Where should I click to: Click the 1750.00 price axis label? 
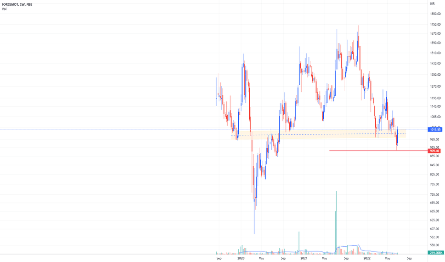(435, 25)
